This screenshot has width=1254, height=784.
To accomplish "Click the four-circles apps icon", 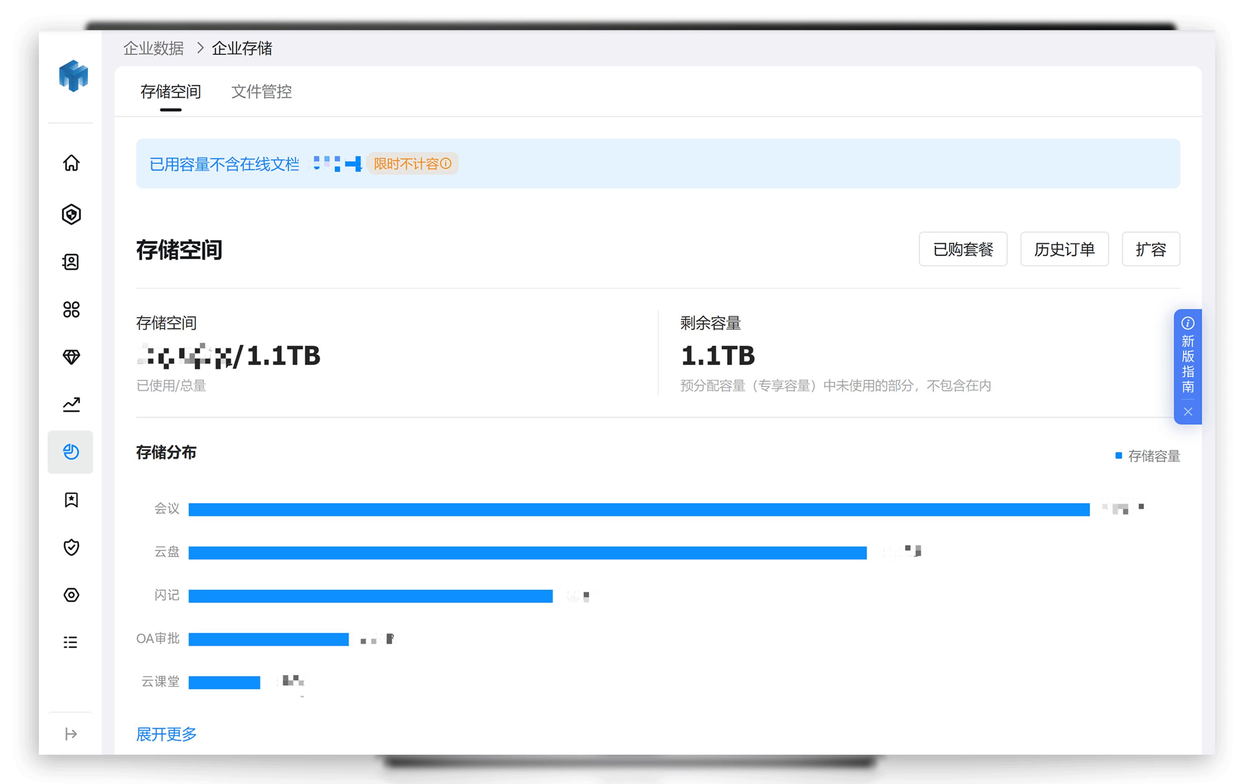I will (71, 309).
